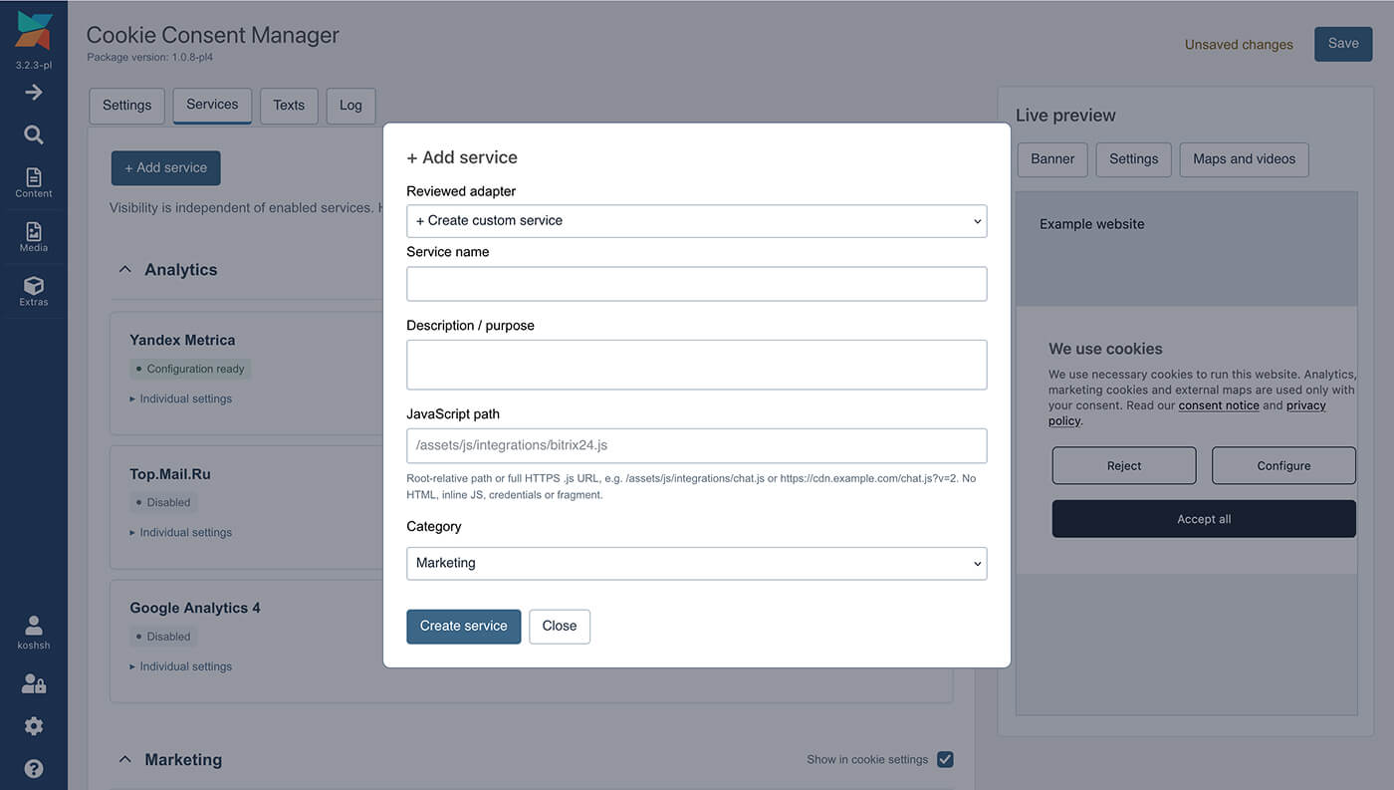Image resolution: width=1394 pixels, height=790 pixels.
Task: Open system settings gear icon
Action: 34,726
